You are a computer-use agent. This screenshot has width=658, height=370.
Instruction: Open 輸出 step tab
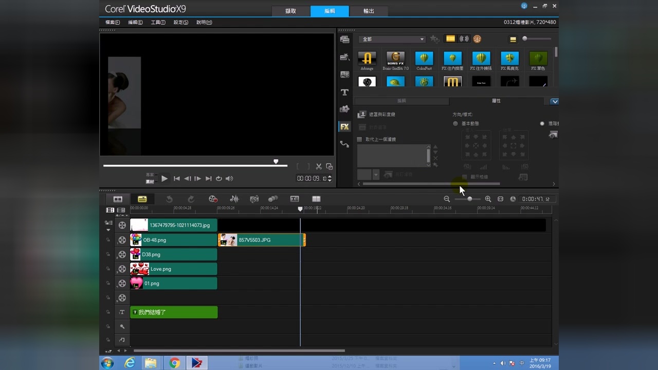pos(369,11)
